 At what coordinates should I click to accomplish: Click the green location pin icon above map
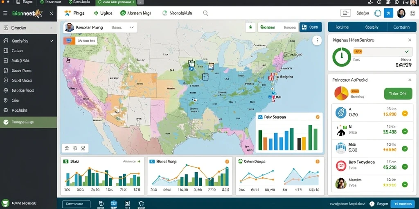click(x=250, y=27)
